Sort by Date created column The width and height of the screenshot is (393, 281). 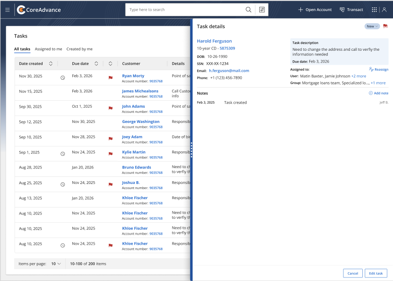(50, 63)
